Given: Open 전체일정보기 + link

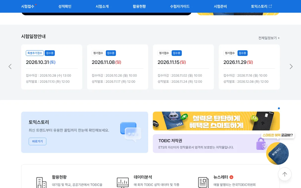Looking at the screenshot, I should [x=269, y=38].
